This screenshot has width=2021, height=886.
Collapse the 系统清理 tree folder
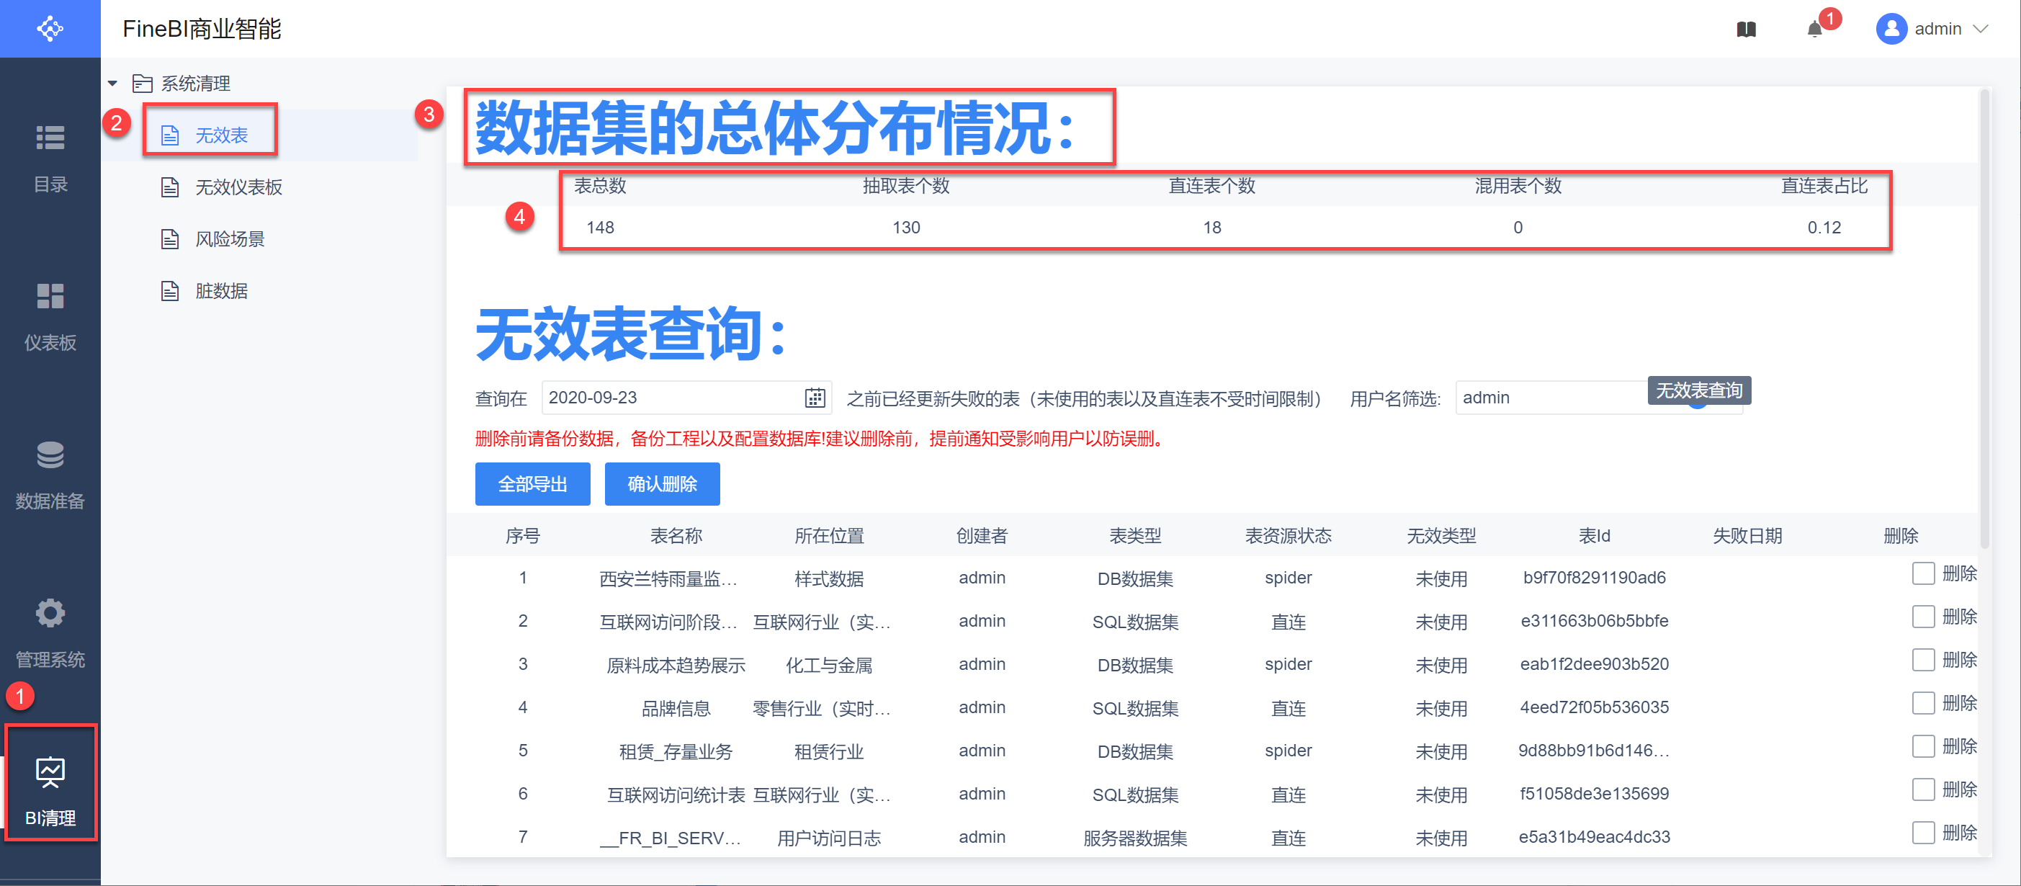112,83
